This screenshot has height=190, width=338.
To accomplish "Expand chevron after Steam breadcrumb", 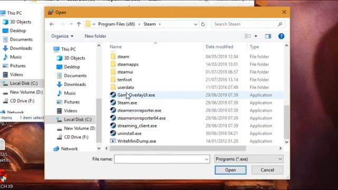I will coord(159,24).
